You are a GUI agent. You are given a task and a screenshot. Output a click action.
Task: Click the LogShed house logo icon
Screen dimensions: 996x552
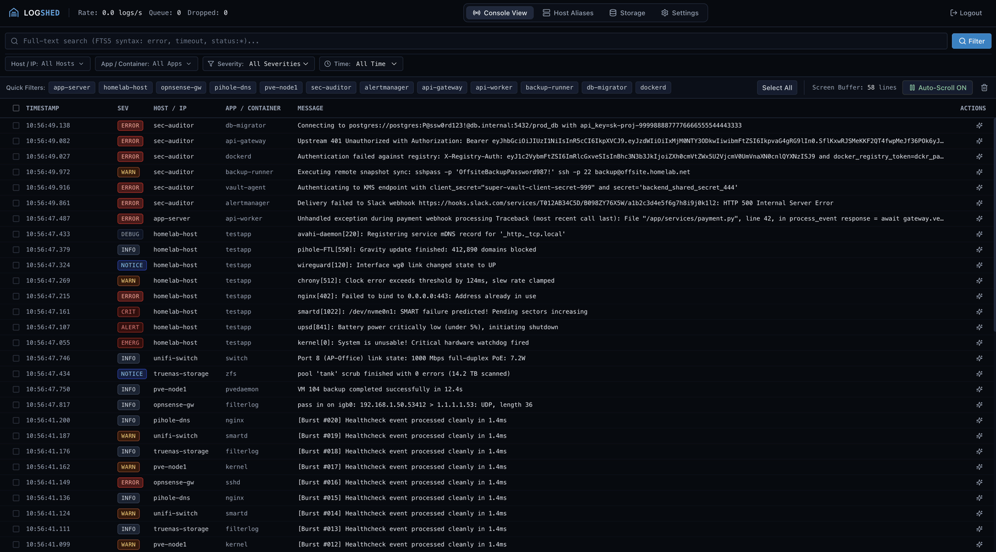point(14,12)
